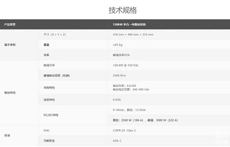This screenshot has width=230, height=147.
Task: Click the 120kW 多合一电驱动系统 column header
Action: [x=129, y=24]
